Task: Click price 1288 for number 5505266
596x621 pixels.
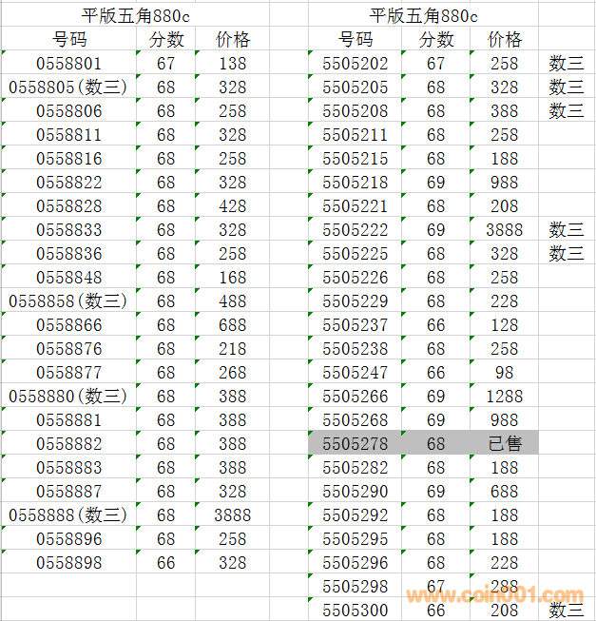Action: point(504,397)
